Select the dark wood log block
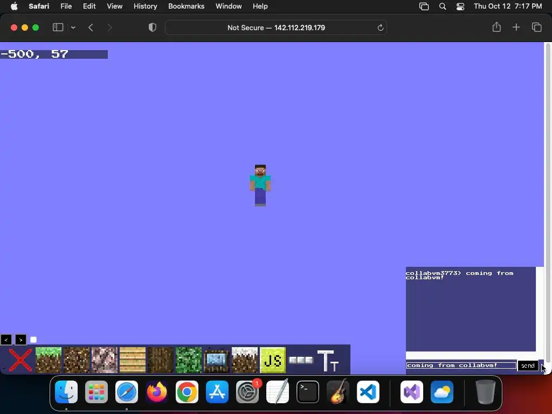The height and width of the screenshot is (414, 552). 161,360
